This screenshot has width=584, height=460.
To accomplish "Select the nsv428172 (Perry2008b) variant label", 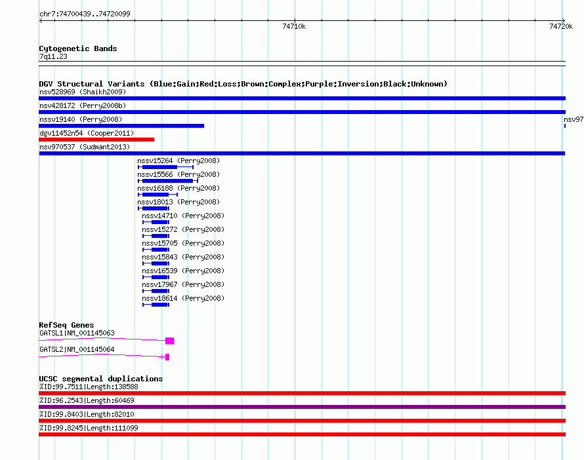I will pyautogui.click(x=83, y=105).
